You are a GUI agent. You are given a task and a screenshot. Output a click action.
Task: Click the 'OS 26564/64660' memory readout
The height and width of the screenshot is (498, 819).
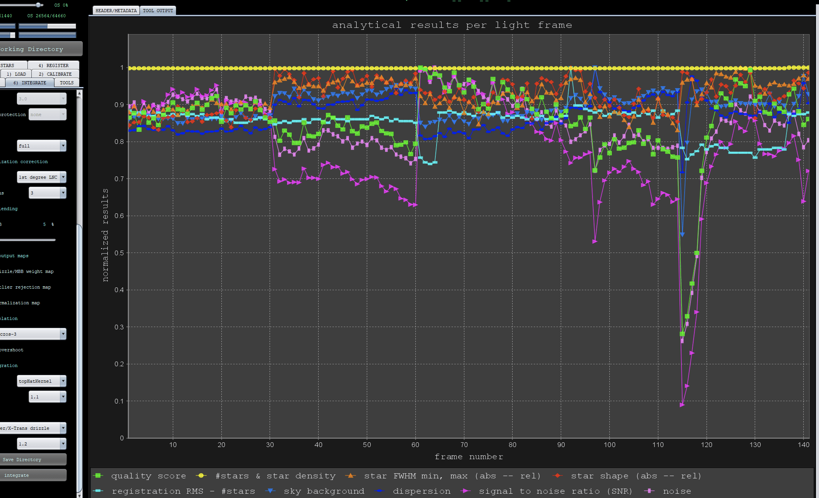(47, 16)
